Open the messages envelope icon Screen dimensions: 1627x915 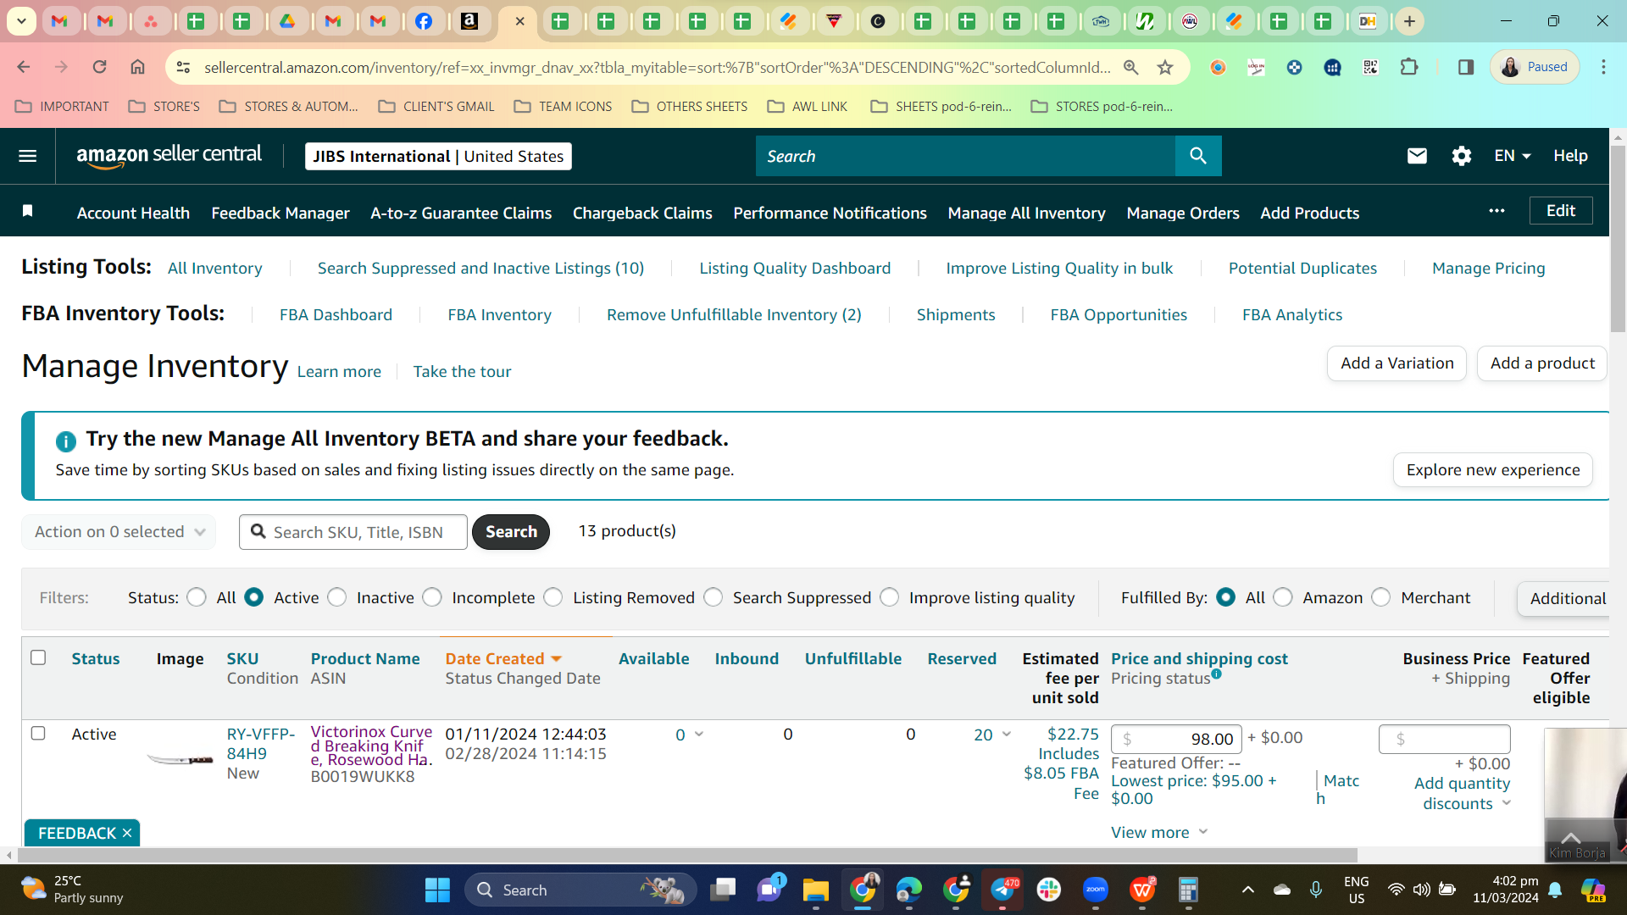click(1417, 156)
